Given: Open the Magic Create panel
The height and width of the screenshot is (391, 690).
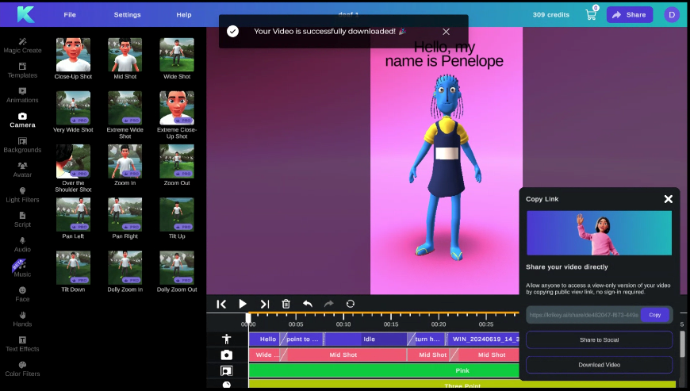Looking at the screenshot, I should coord(22,45).
